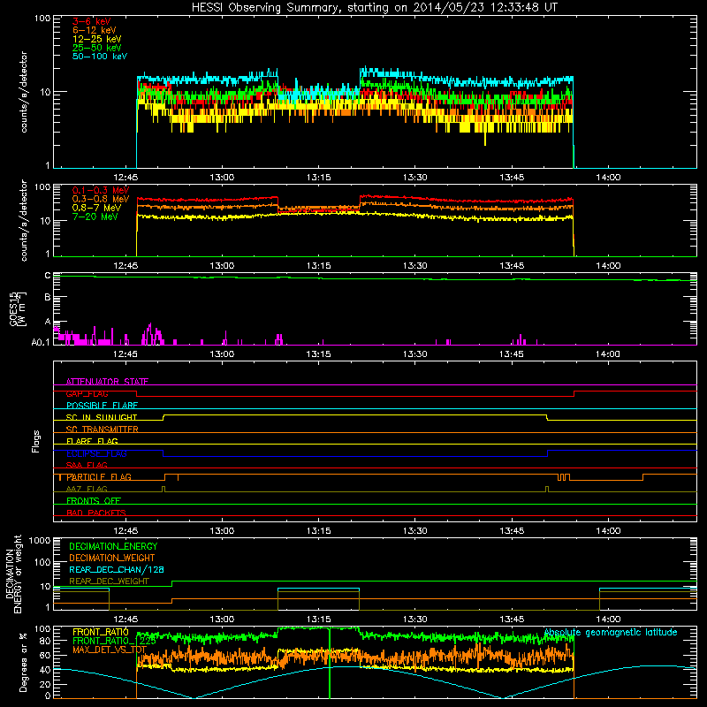Click the DECIMATION ENERGY or weight axis label
This screenshot has width=707, height=707.
(13, 574)
